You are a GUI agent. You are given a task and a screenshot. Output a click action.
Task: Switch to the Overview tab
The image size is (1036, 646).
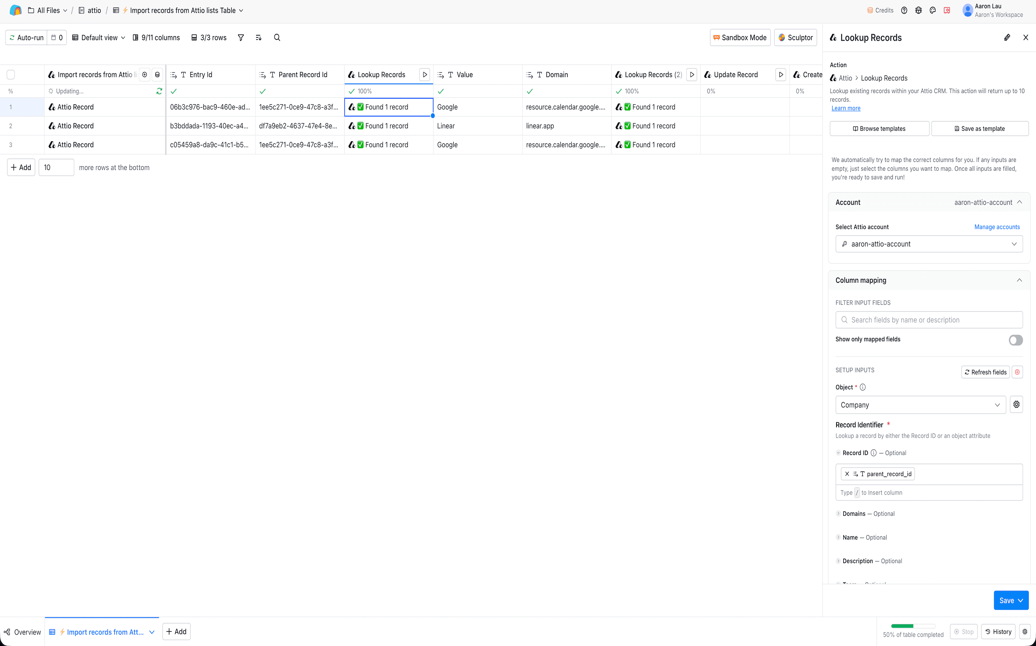pyautogui.click(x=22, y=632)
